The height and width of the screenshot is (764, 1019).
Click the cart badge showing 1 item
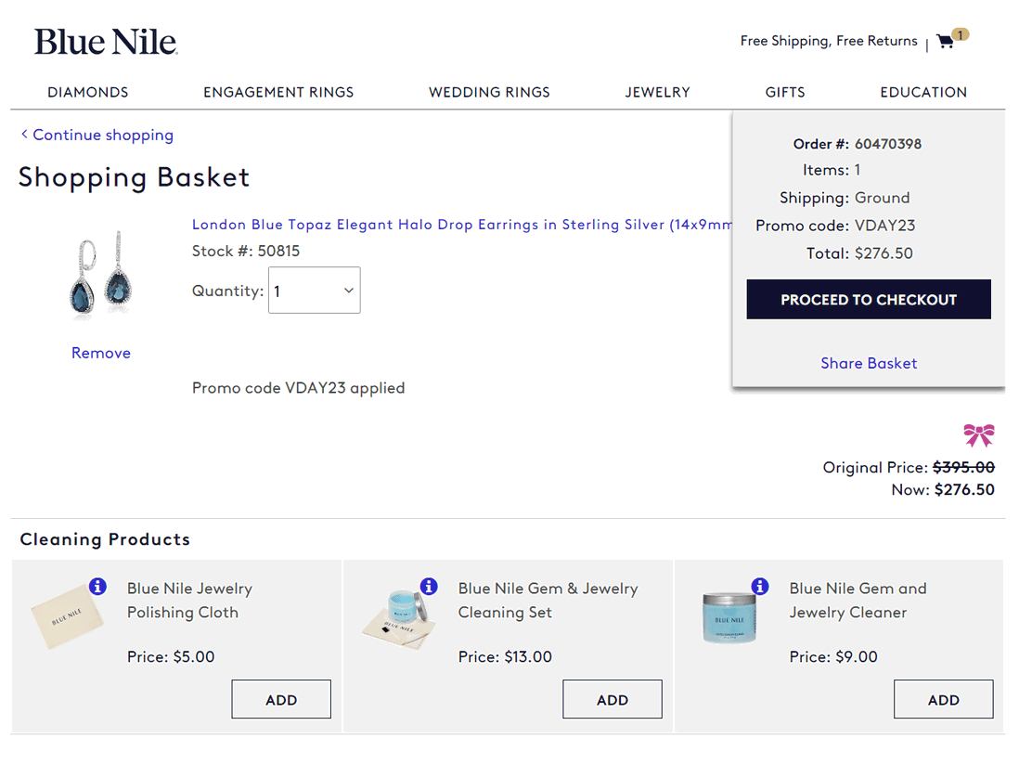click(x=960, y=33)
